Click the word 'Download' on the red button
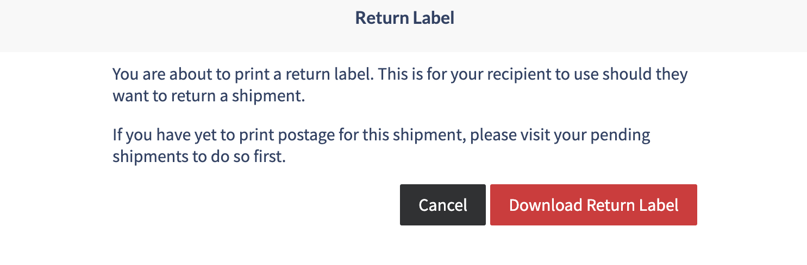This screenshot has height=265, width=807. coord(545,205)
